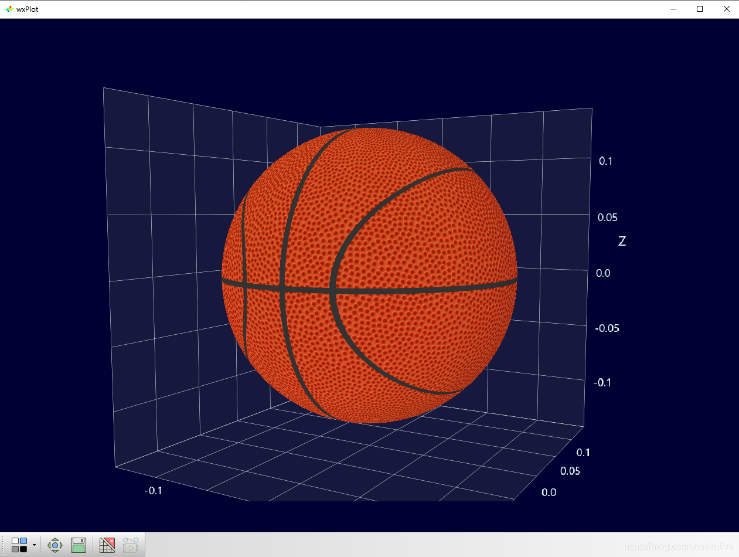Click the wxPlot app icon in title bar
Screen dimensions: 739x557
(x=8, y=9)
